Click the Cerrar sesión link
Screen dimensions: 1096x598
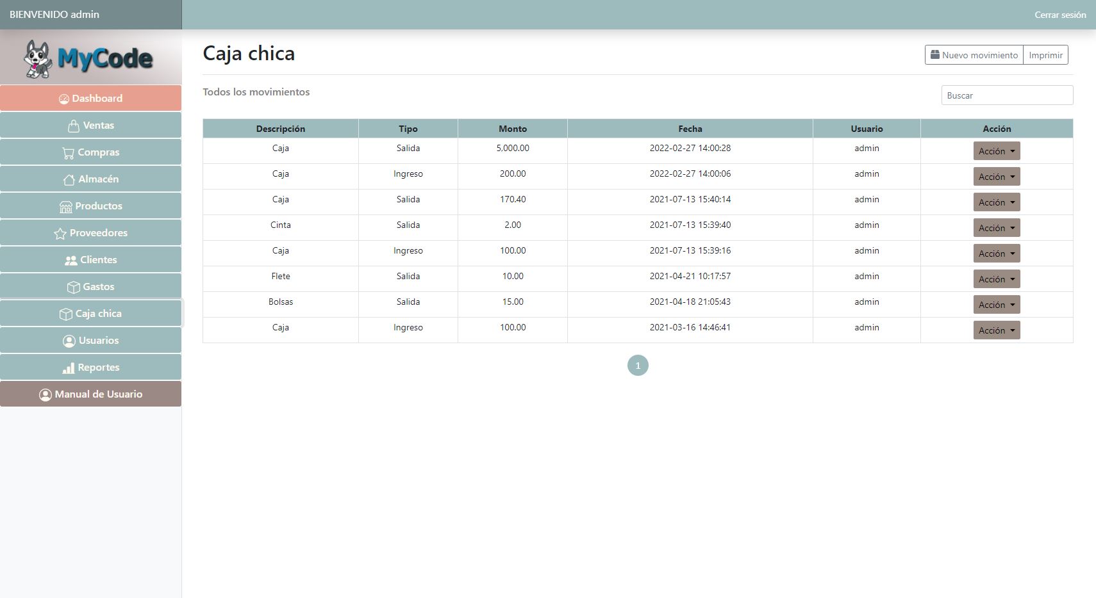click(x=1059, y=15)
